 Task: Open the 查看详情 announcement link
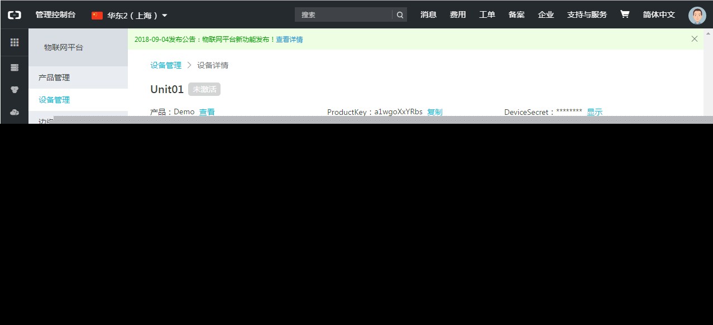pyautogui.click(x=289, y=40)
